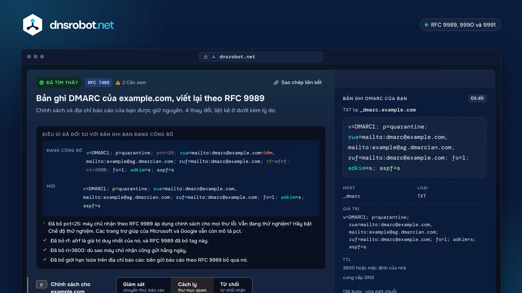Click the green status dot in RFC badge
522x293 pixels.
coord(426,25)
